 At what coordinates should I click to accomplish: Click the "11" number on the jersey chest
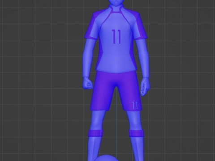coord(116,37)
